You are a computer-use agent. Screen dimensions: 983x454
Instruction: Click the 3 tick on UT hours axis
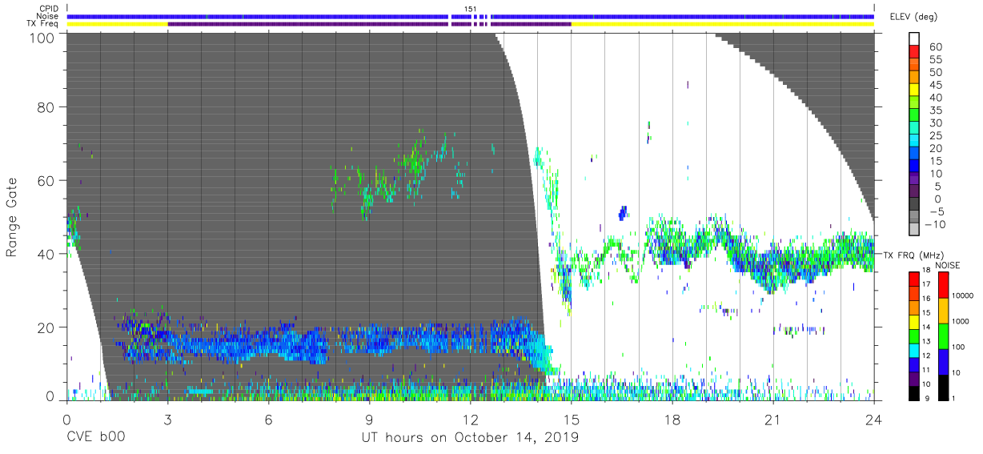click(167, 420)
